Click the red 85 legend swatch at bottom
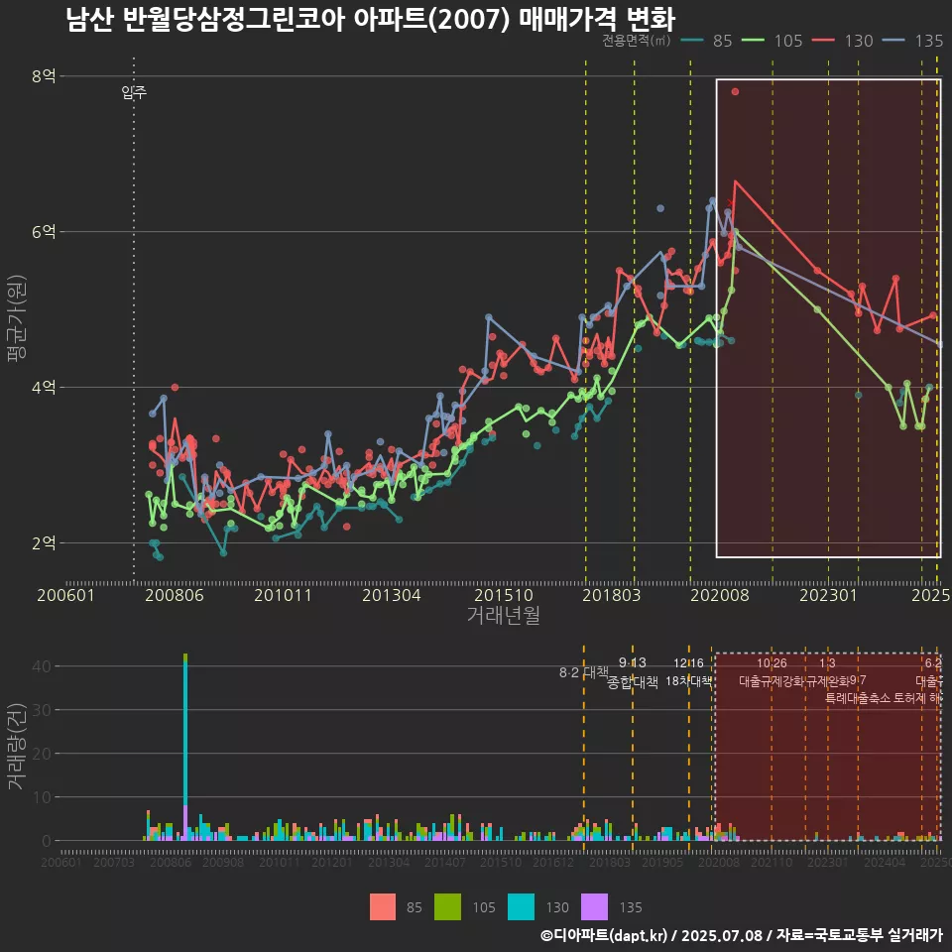This screenshot has width=952, height=952. [383, 907]
